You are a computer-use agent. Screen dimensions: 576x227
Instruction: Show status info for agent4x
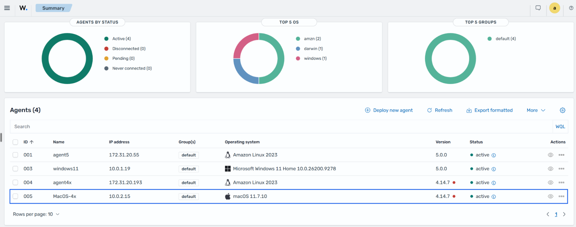(x=494, y=183)
